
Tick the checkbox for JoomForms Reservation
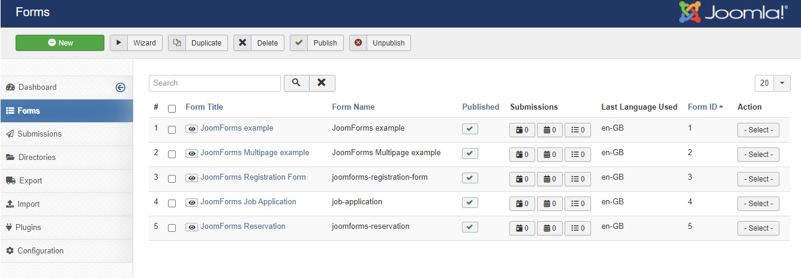[x=172, y=228]
